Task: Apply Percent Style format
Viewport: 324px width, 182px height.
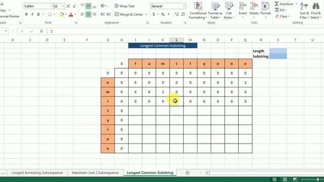Action: (x=163, y=15)
